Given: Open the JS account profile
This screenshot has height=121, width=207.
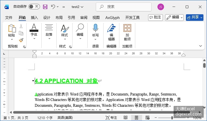Looking at the screenshot, I should (161, 7).
